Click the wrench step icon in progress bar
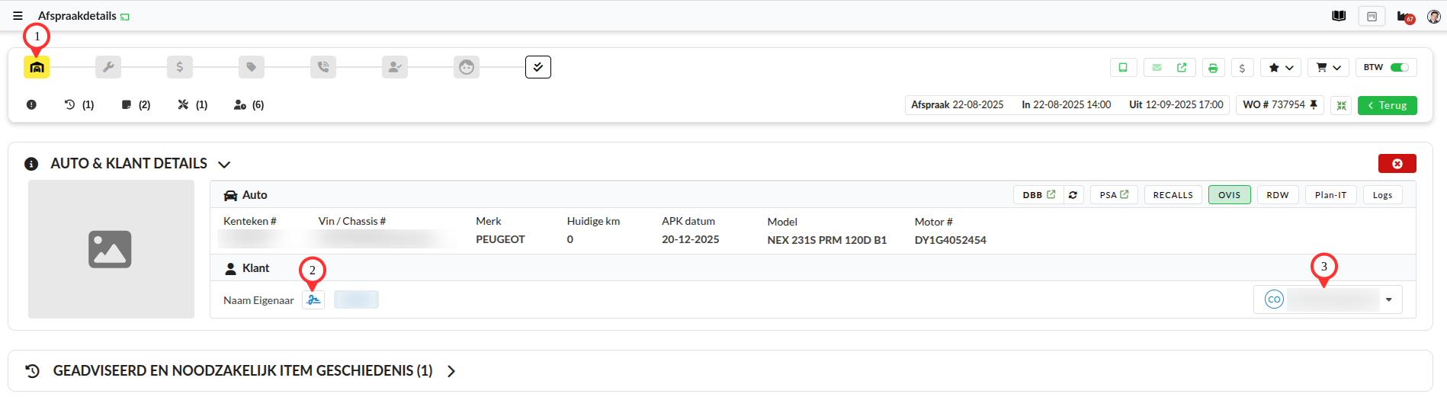Image resolution: width=1447 pixels, height=397 pixels. click(108, 67)
